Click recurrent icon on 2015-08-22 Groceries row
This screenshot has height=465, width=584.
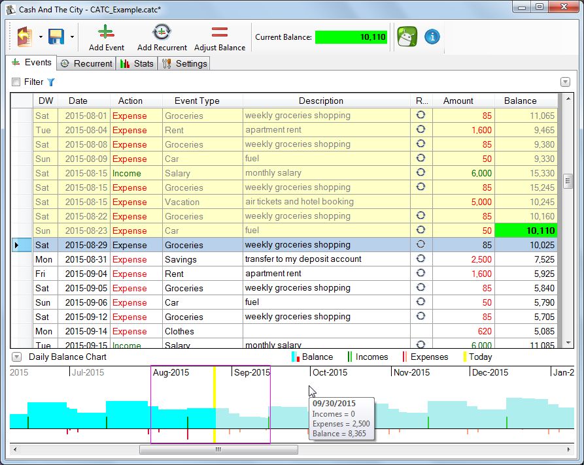[421, 216]
